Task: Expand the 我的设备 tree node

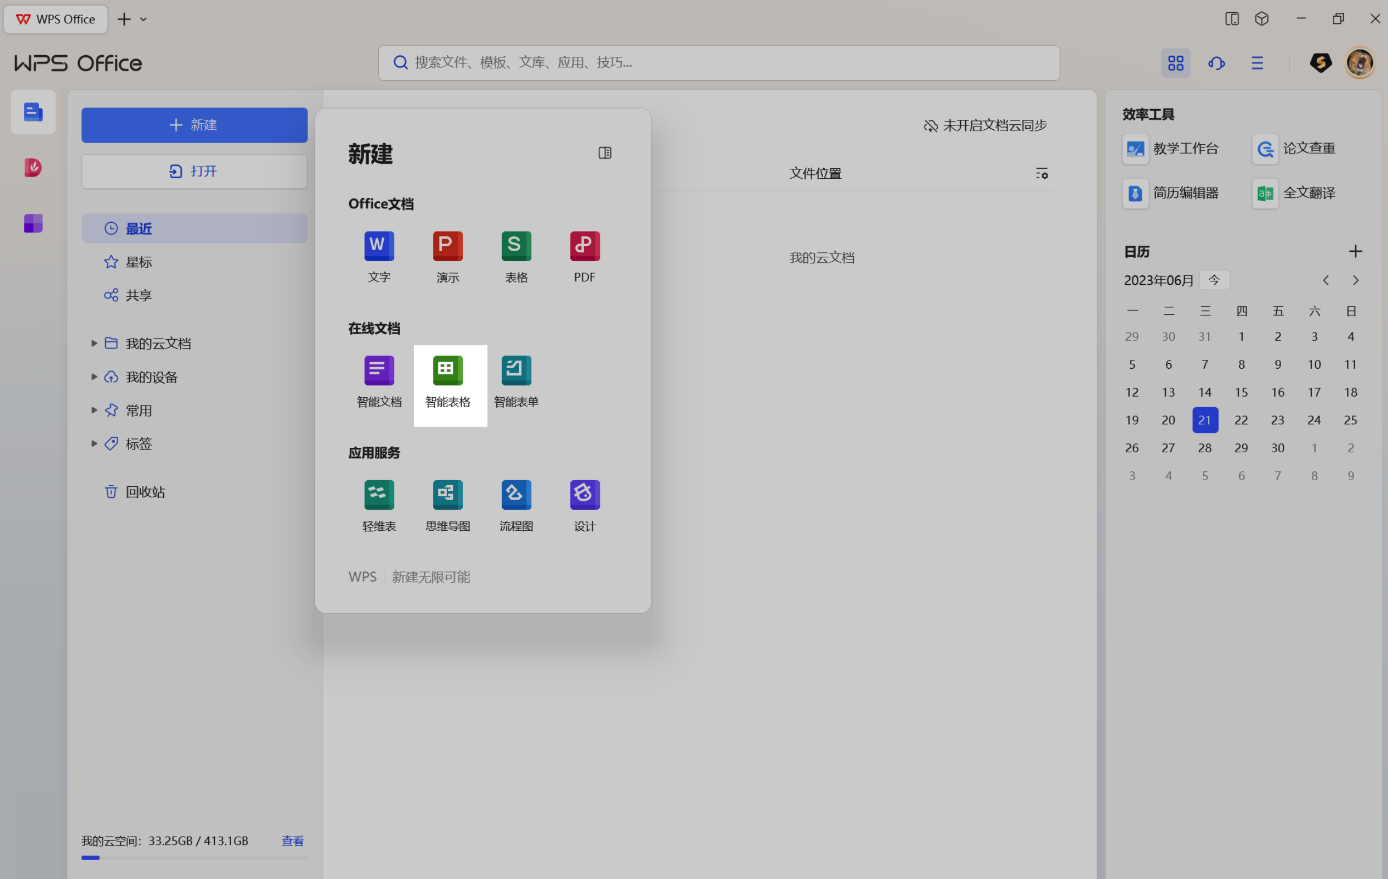Action: coord(94,377)
